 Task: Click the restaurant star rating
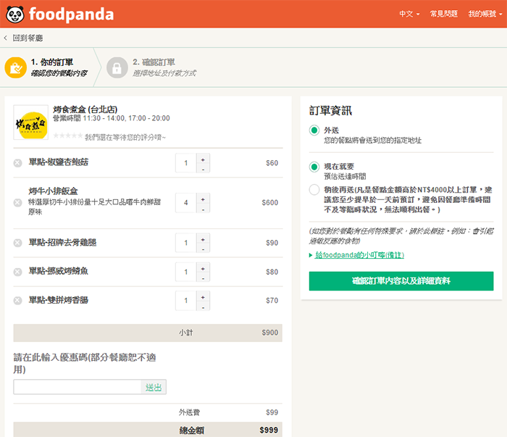click(x=68, y=136)
